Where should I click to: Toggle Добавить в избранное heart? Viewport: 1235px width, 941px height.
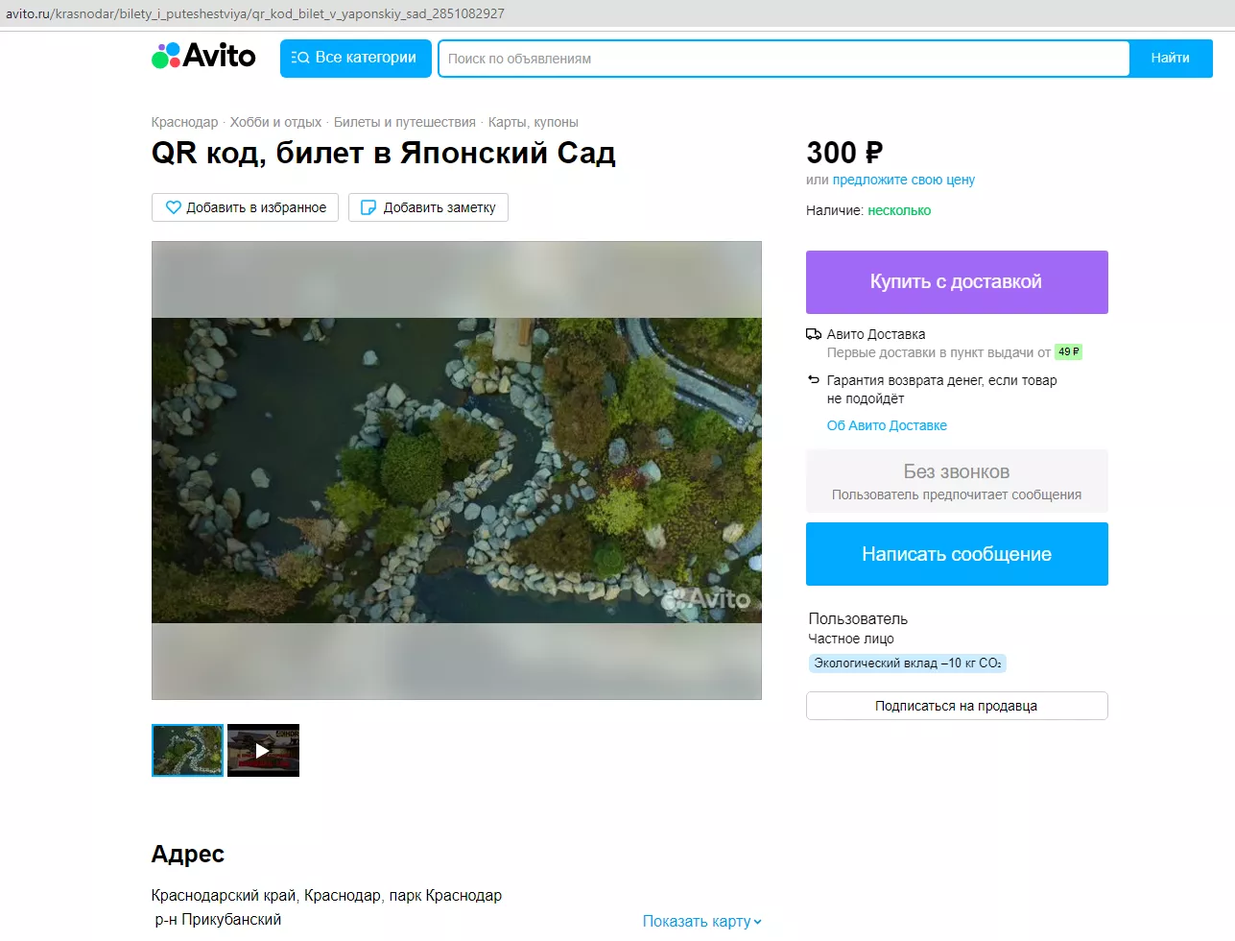[x=174, y=207]
